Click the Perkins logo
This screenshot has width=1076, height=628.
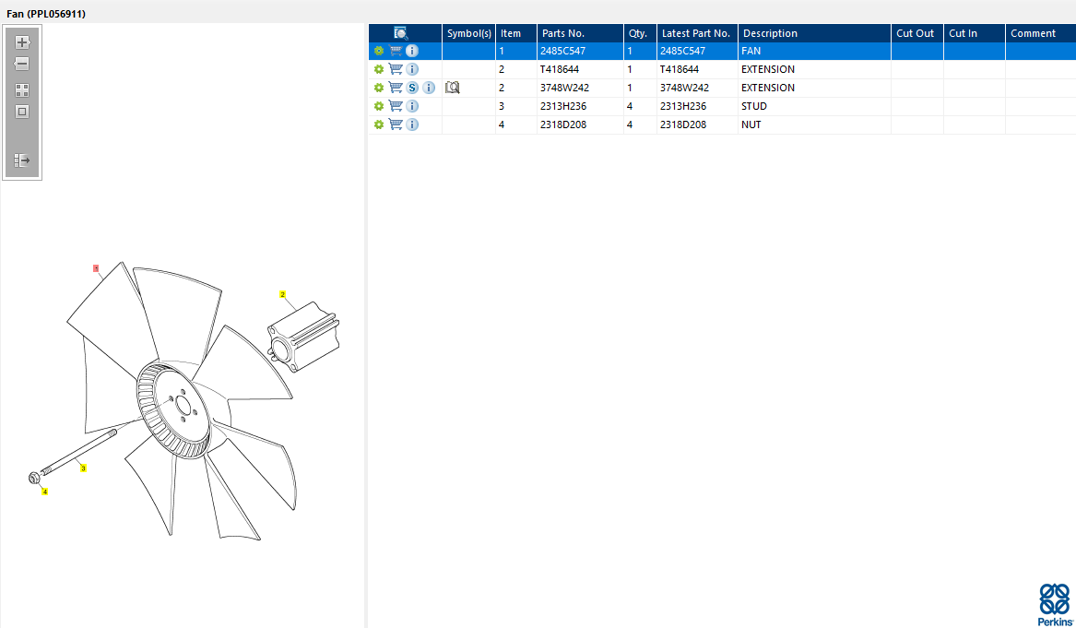click(1055, 605)
